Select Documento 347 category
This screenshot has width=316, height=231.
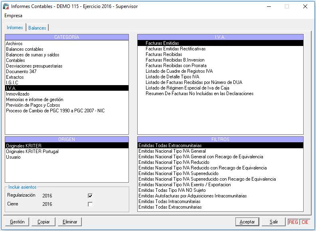[x=67, y=72]
